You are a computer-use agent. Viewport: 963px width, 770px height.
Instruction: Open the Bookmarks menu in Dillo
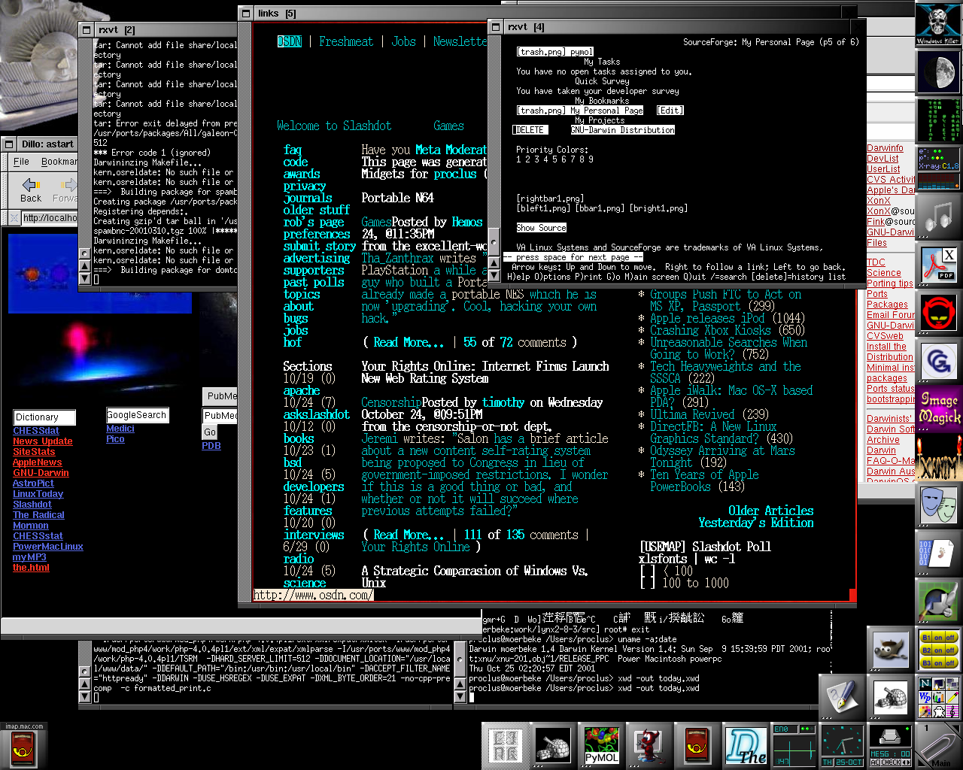tap(59, 162)
